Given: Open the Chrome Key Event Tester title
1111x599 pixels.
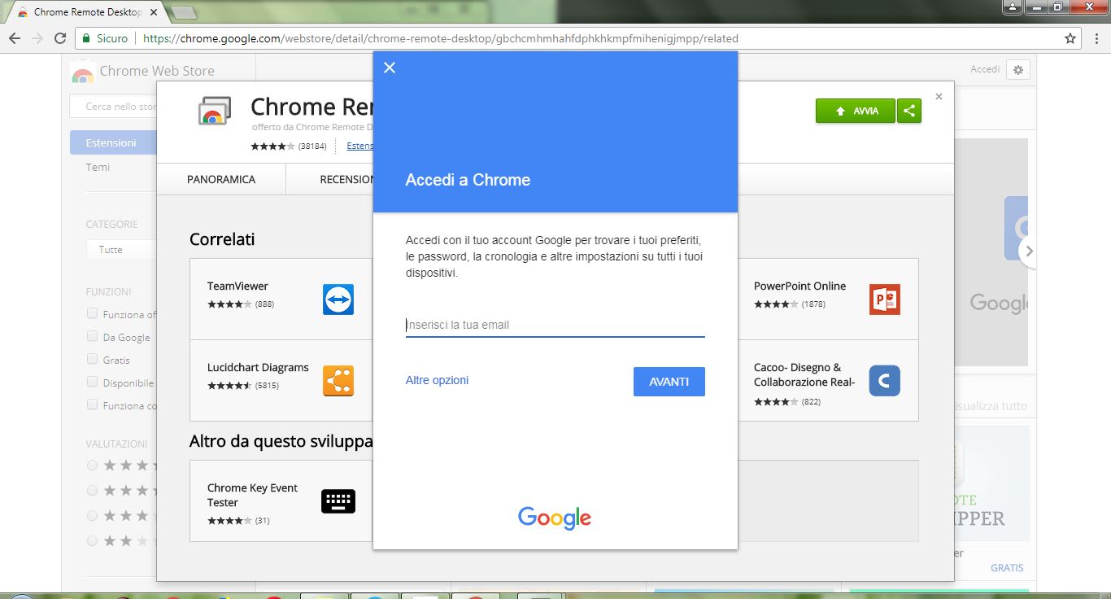Looking at the screenshot, I should tap(252, 495).
